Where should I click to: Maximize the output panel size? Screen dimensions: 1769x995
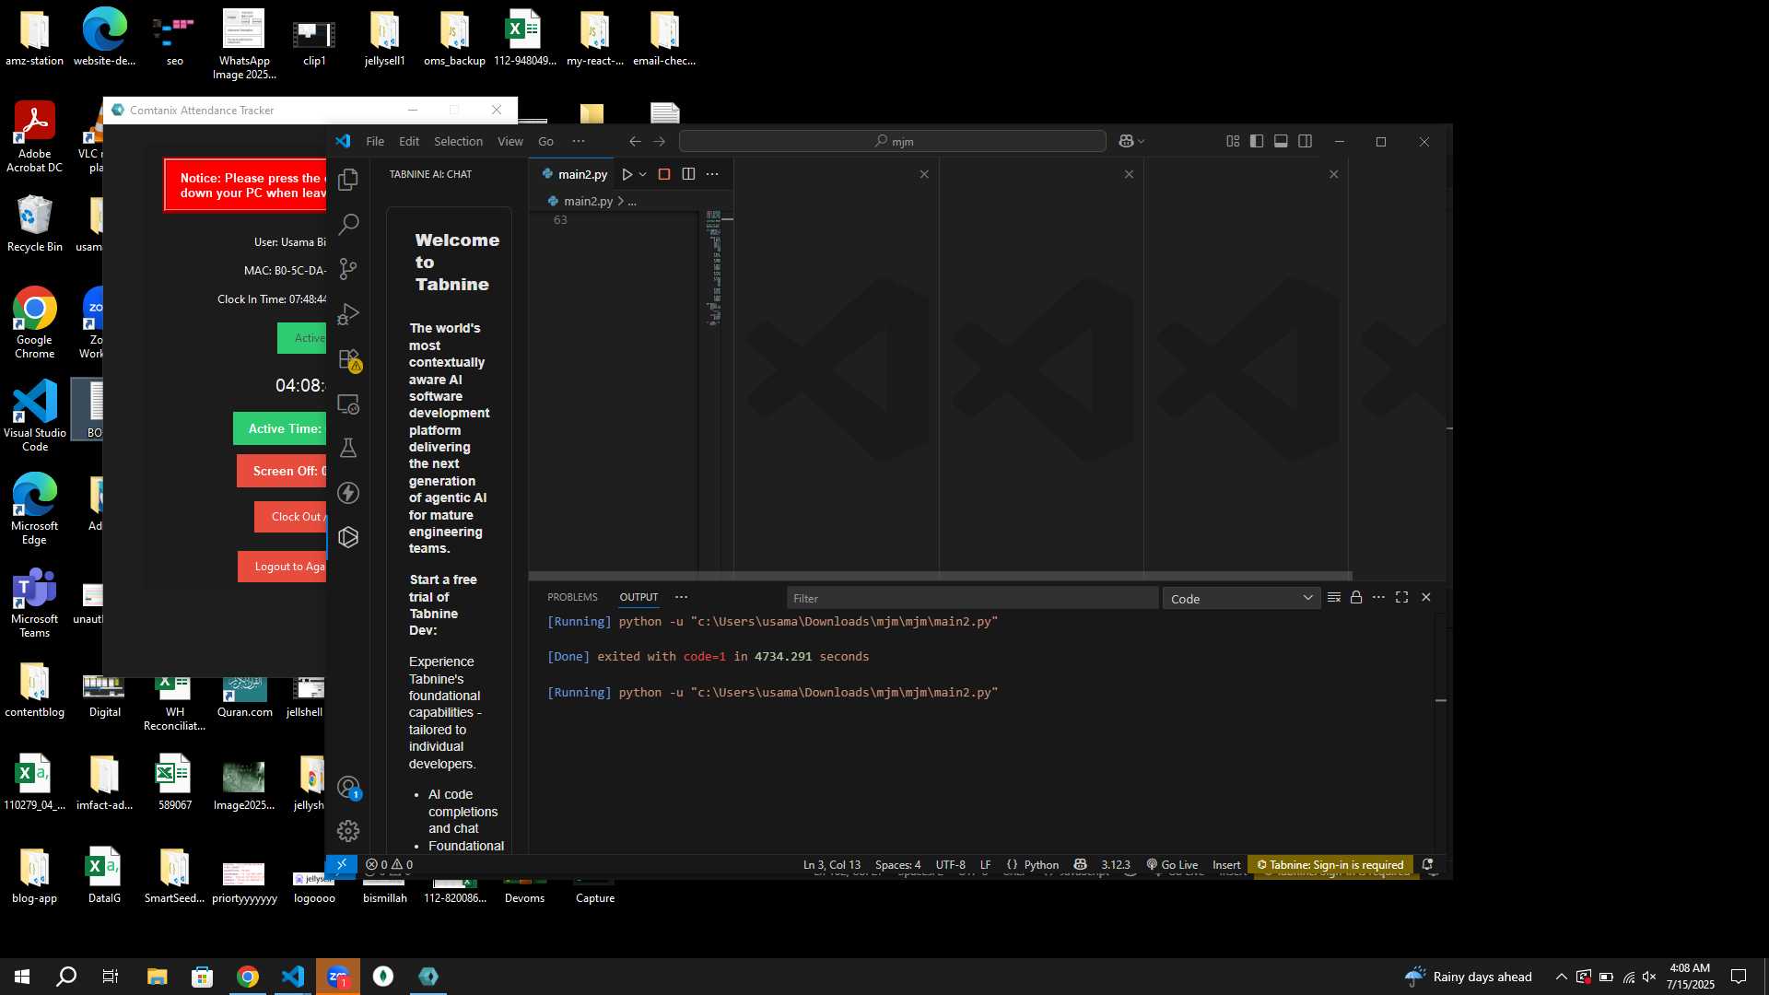(1401, 597)
